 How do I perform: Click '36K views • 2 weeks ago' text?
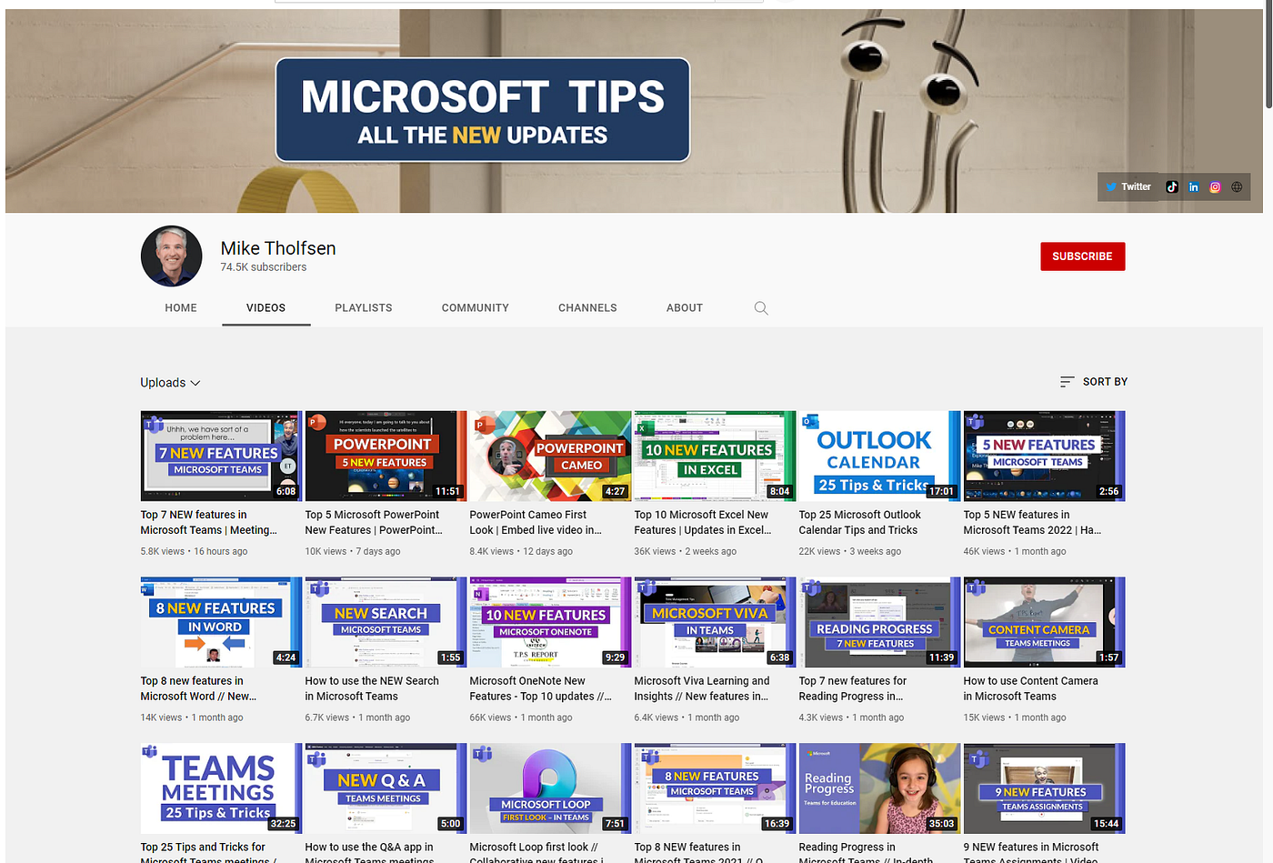tap(686, 551)
